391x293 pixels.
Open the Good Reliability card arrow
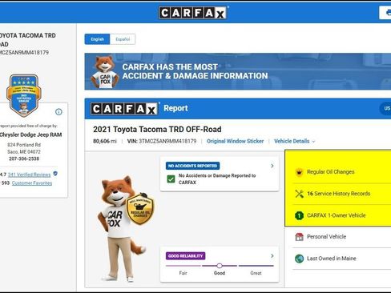tap(272, 255)
